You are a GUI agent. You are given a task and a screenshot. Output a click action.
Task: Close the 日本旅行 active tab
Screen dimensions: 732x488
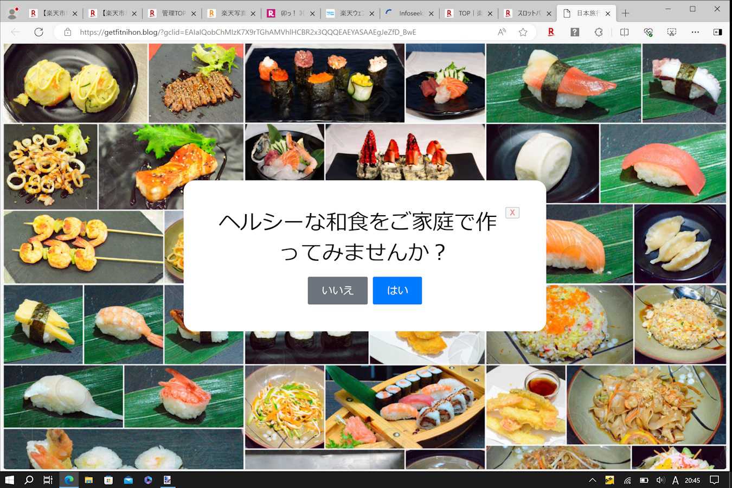[x=607, y=14]
